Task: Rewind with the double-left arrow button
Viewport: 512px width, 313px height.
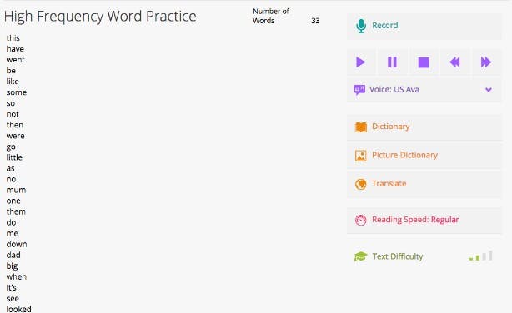Action: coord(454,62)
